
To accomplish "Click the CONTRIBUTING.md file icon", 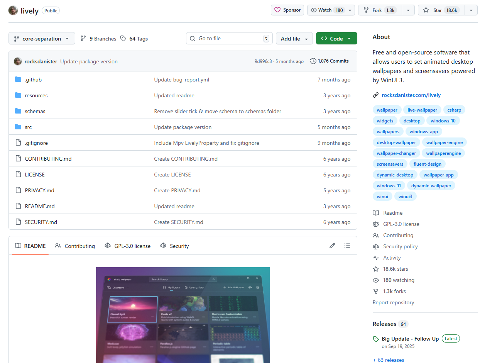I will pos(18,159).
